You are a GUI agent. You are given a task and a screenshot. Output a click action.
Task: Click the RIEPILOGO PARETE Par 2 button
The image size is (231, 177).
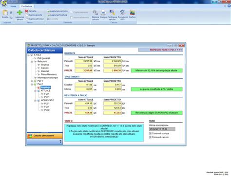tap(160, 50)
